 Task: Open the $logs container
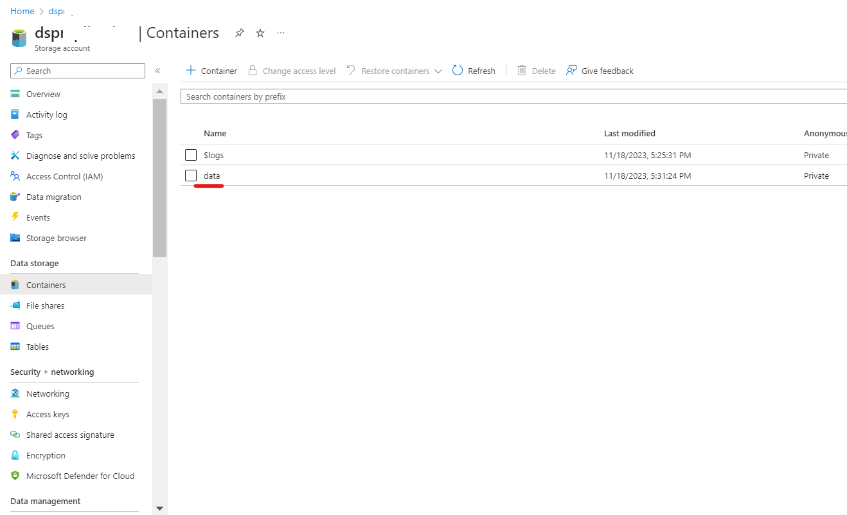tap(214, 155)
